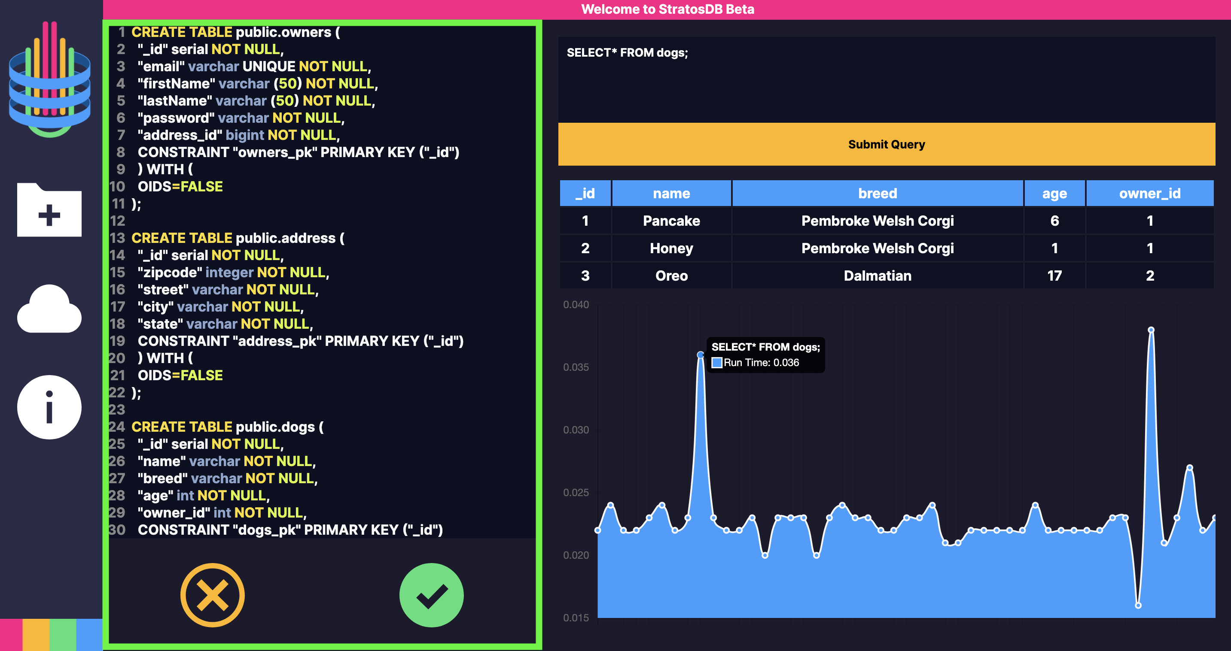The image size is (1231, 651).
Task: Click the name column header
Action: pos(671,193)
